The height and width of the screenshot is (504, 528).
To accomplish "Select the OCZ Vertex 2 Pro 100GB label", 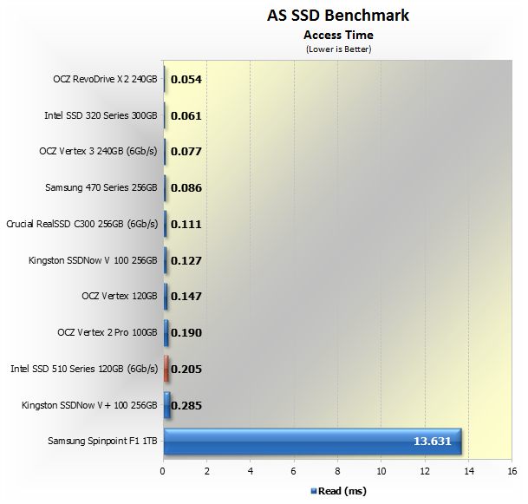I will pyautogui.click(x=108, y=332).
